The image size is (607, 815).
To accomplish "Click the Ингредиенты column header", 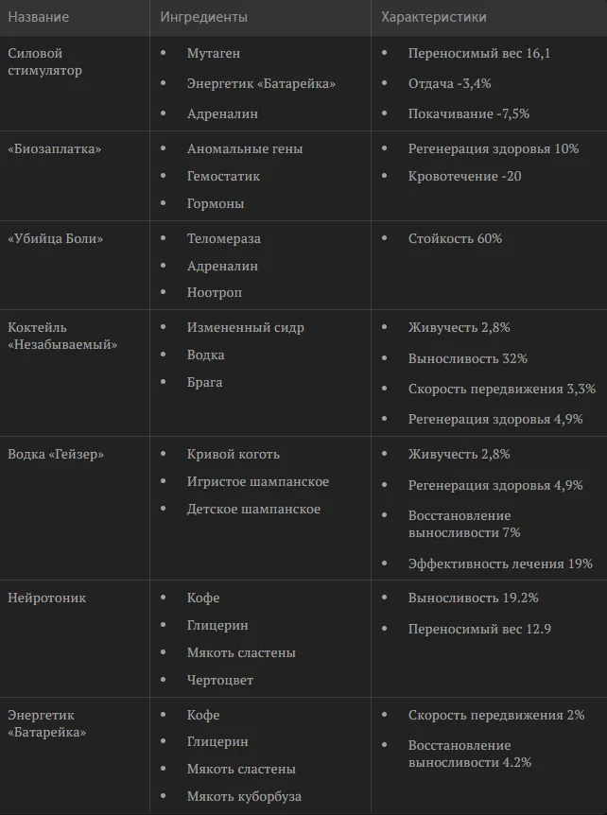I will [x=203, y=17].
